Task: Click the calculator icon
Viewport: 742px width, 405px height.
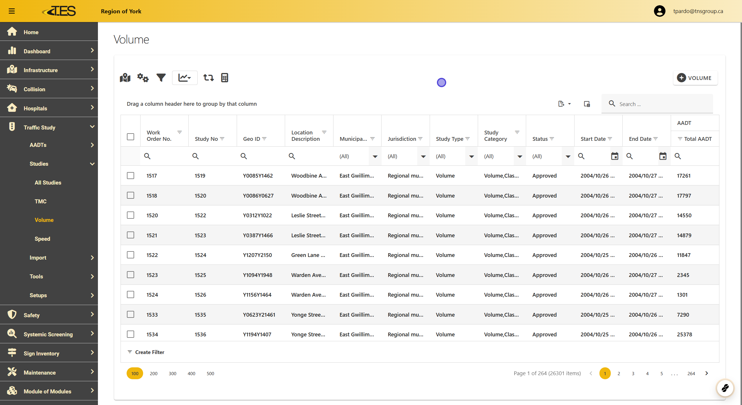Action: pyautogui.click(x=225, y=78)
